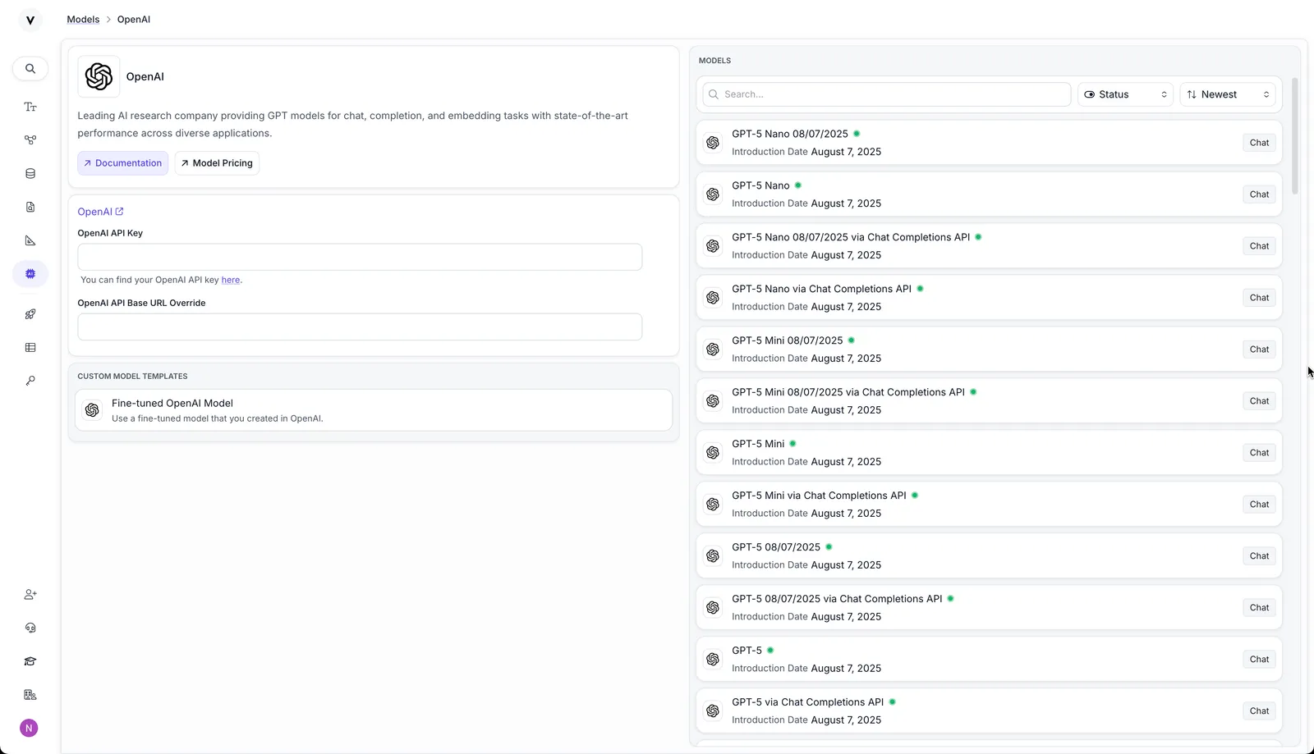
Task: Open the Newest sort dropdown
Action: (x=1228, y=94)
